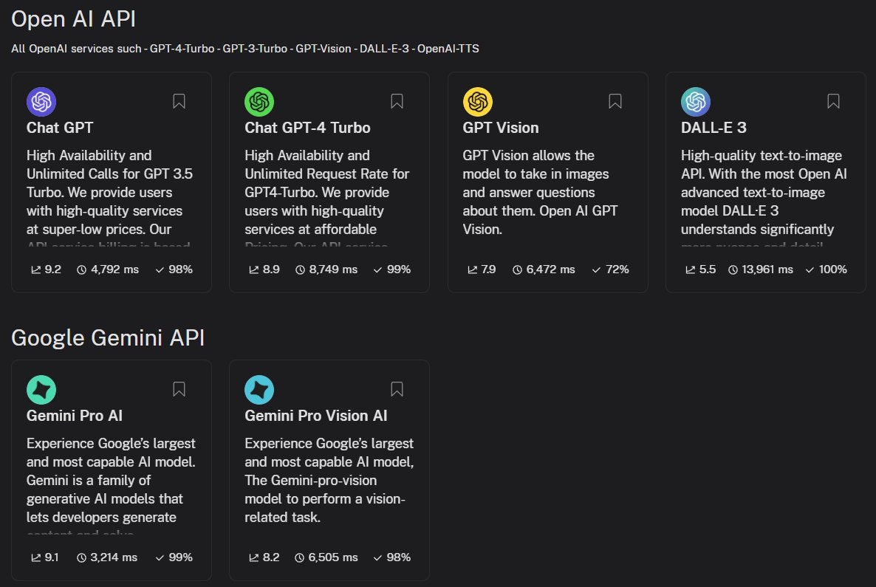Click the Chat GPT description about GPT 3.5 Turbo

coord(110,196)
